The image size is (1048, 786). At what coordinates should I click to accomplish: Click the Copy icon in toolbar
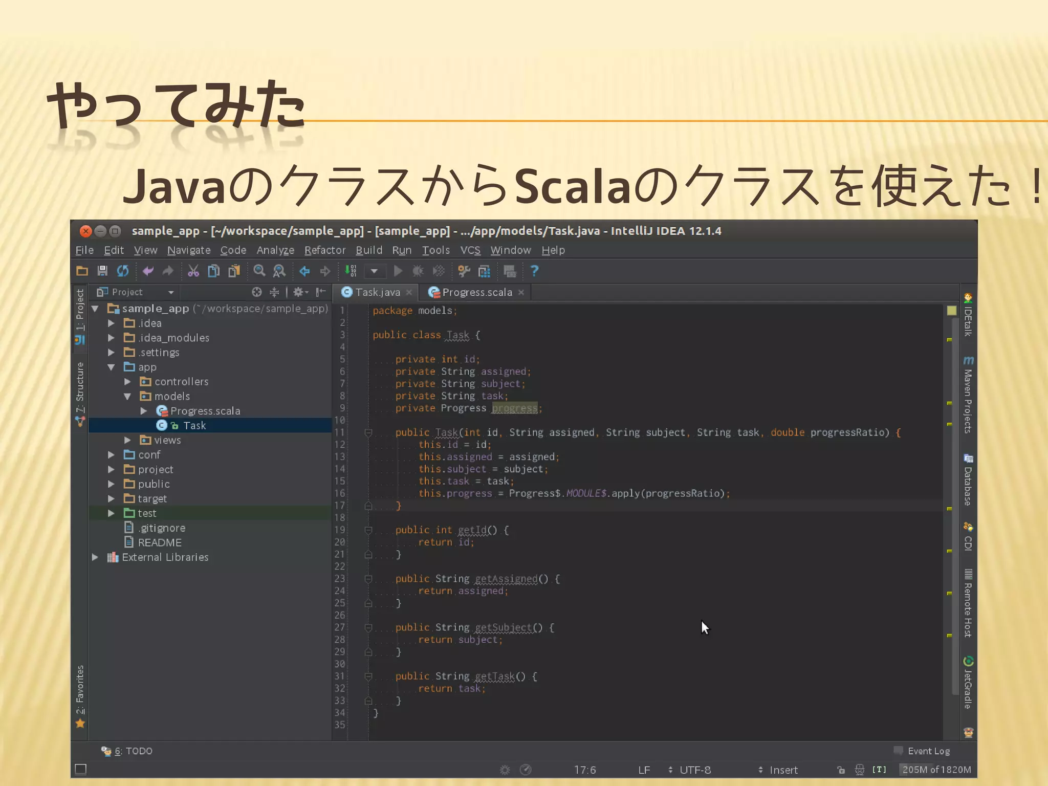tap(213, 271)
